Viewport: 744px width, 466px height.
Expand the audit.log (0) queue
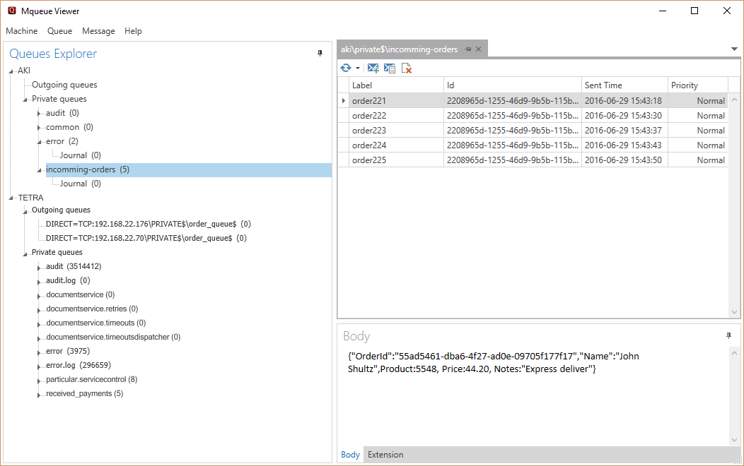coord(40,282)
